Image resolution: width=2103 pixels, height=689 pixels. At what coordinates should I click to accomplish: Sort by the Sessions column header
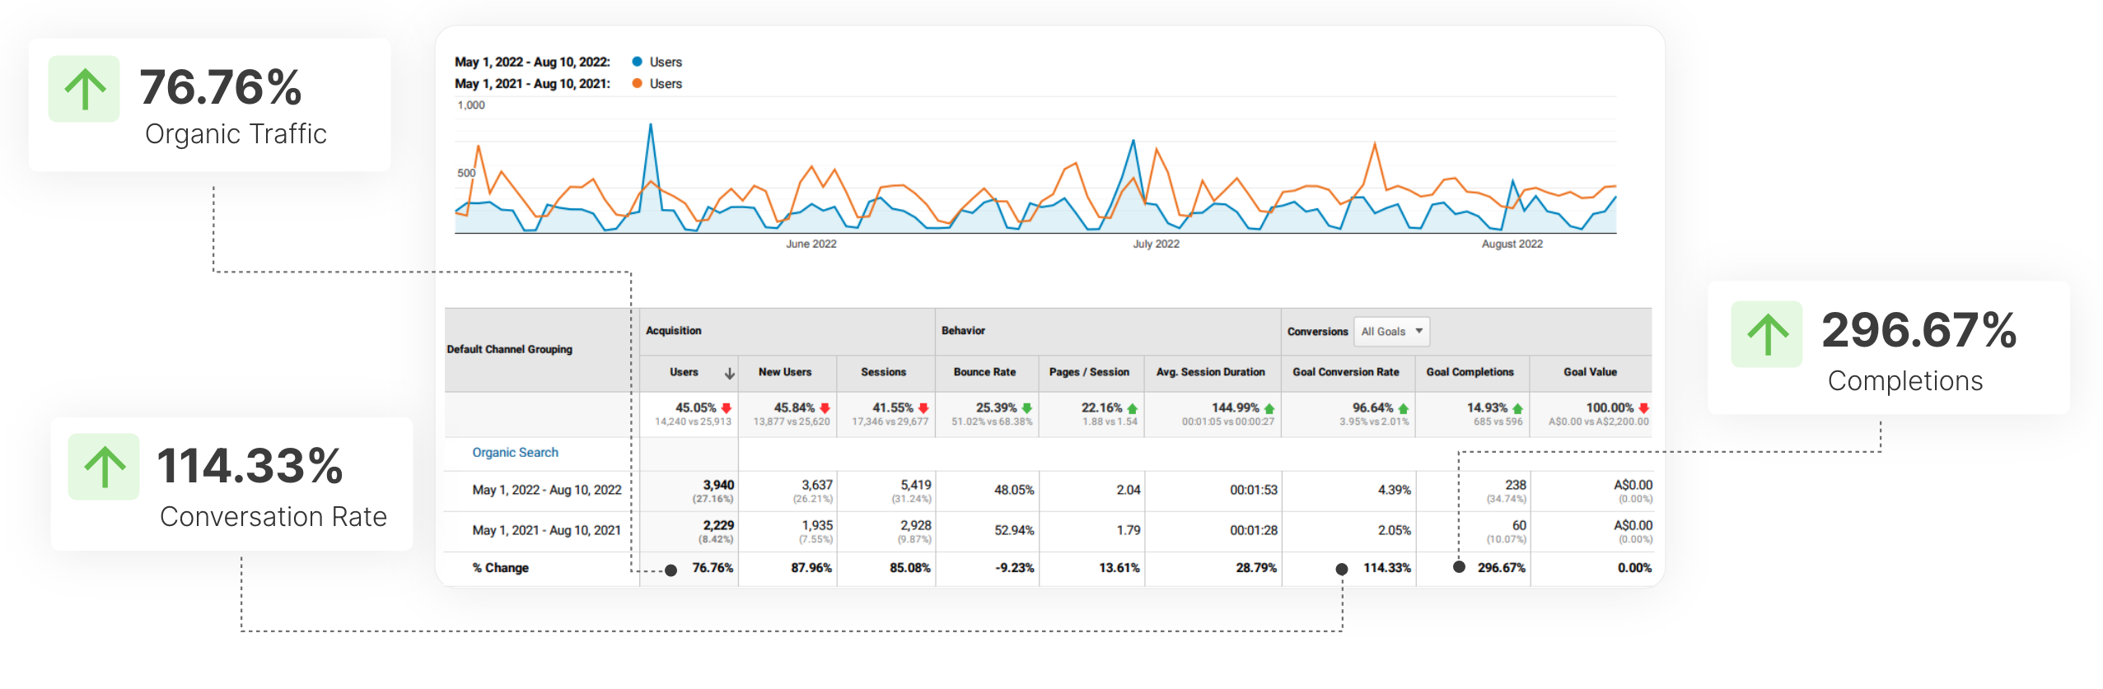[x=883, y=372]
